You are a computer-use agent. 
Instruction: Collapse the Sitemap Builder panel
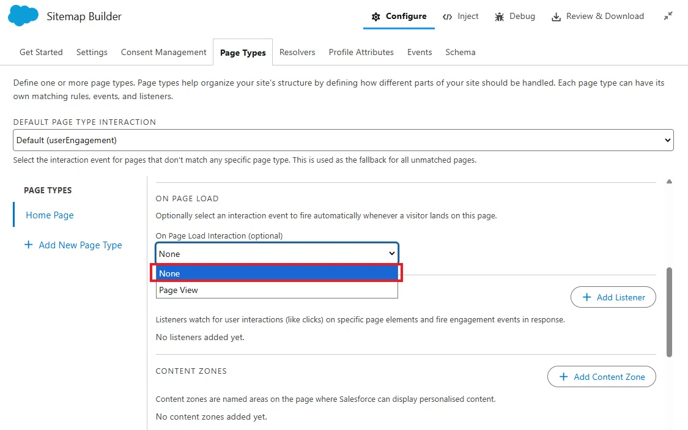[x=668, y=17]
